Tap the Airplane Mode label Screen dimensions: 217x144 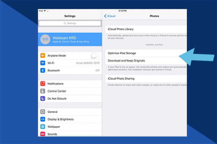(57, 56)
